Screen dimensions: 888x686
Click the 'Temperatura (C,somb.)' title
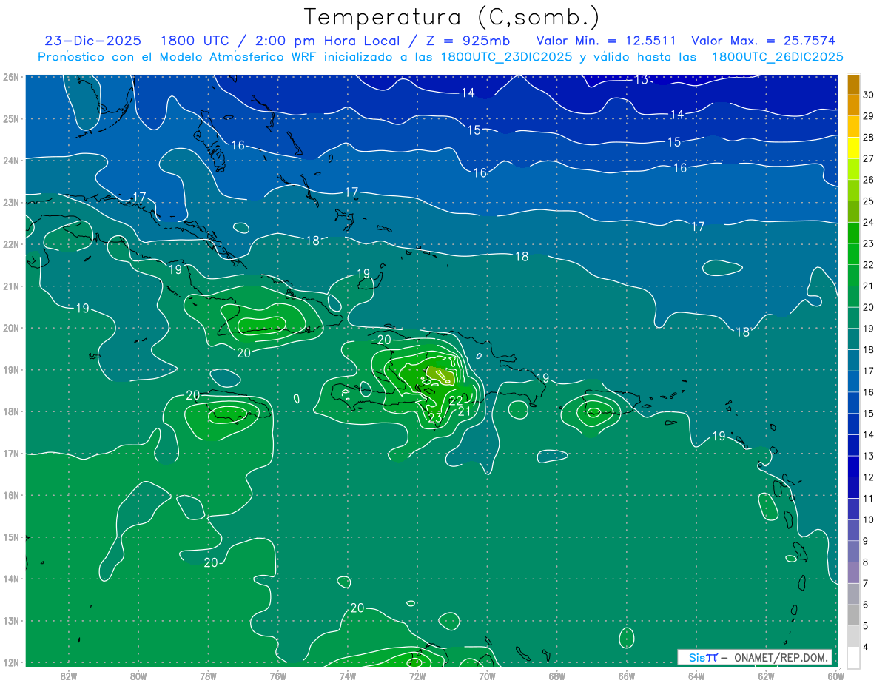pyautogui.click(x=451, y=18)
